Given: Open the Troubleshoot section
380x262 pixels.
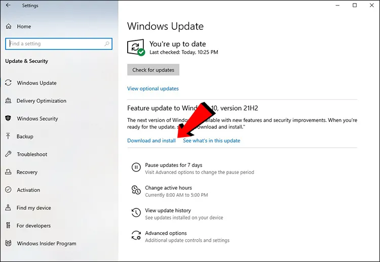Looking at the screenshot, I should click(x=32, y=154).
